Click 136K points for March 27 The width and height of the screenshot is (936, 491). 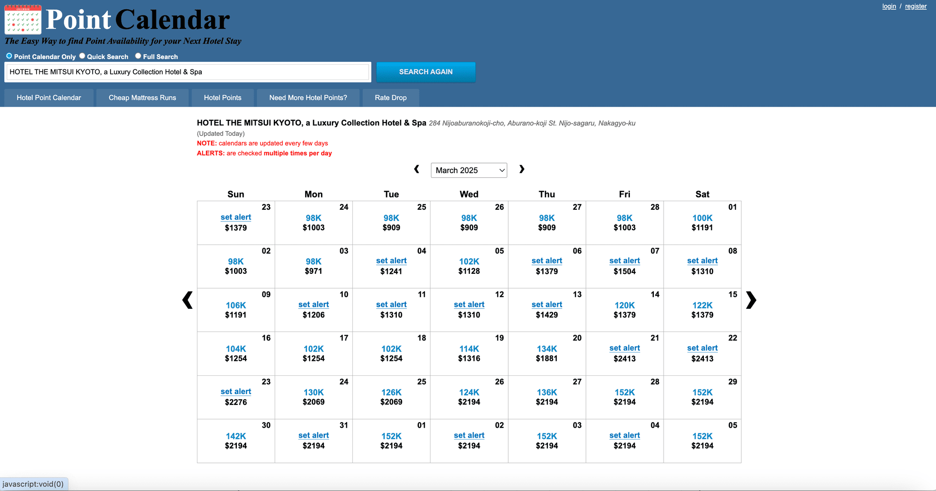coord(547,392)
